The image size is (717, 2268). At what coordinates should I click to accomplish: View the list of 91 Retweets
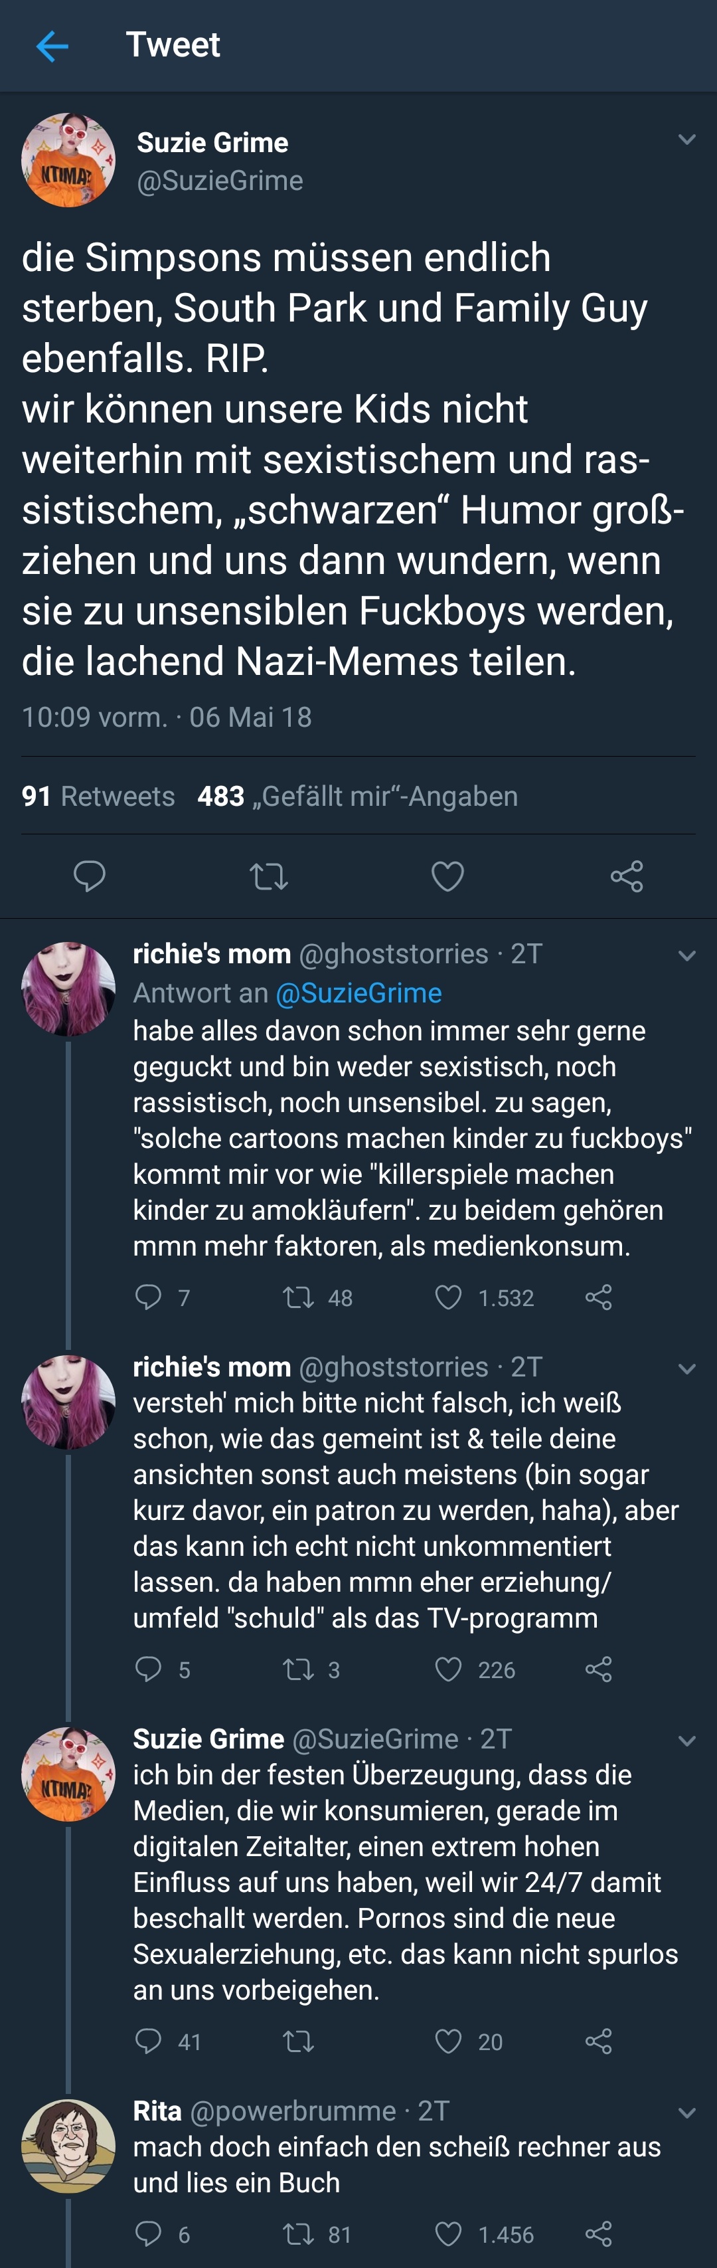coord(98,796)
